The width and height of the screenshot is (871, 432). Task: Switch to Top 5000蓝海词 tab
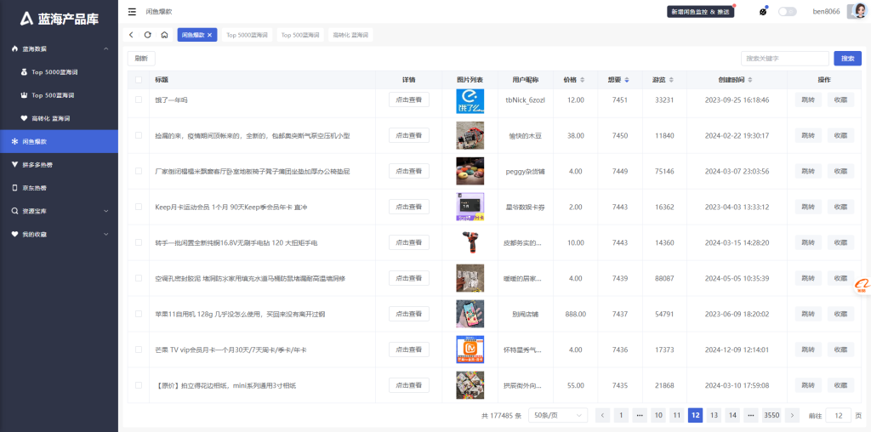(247, 35)
